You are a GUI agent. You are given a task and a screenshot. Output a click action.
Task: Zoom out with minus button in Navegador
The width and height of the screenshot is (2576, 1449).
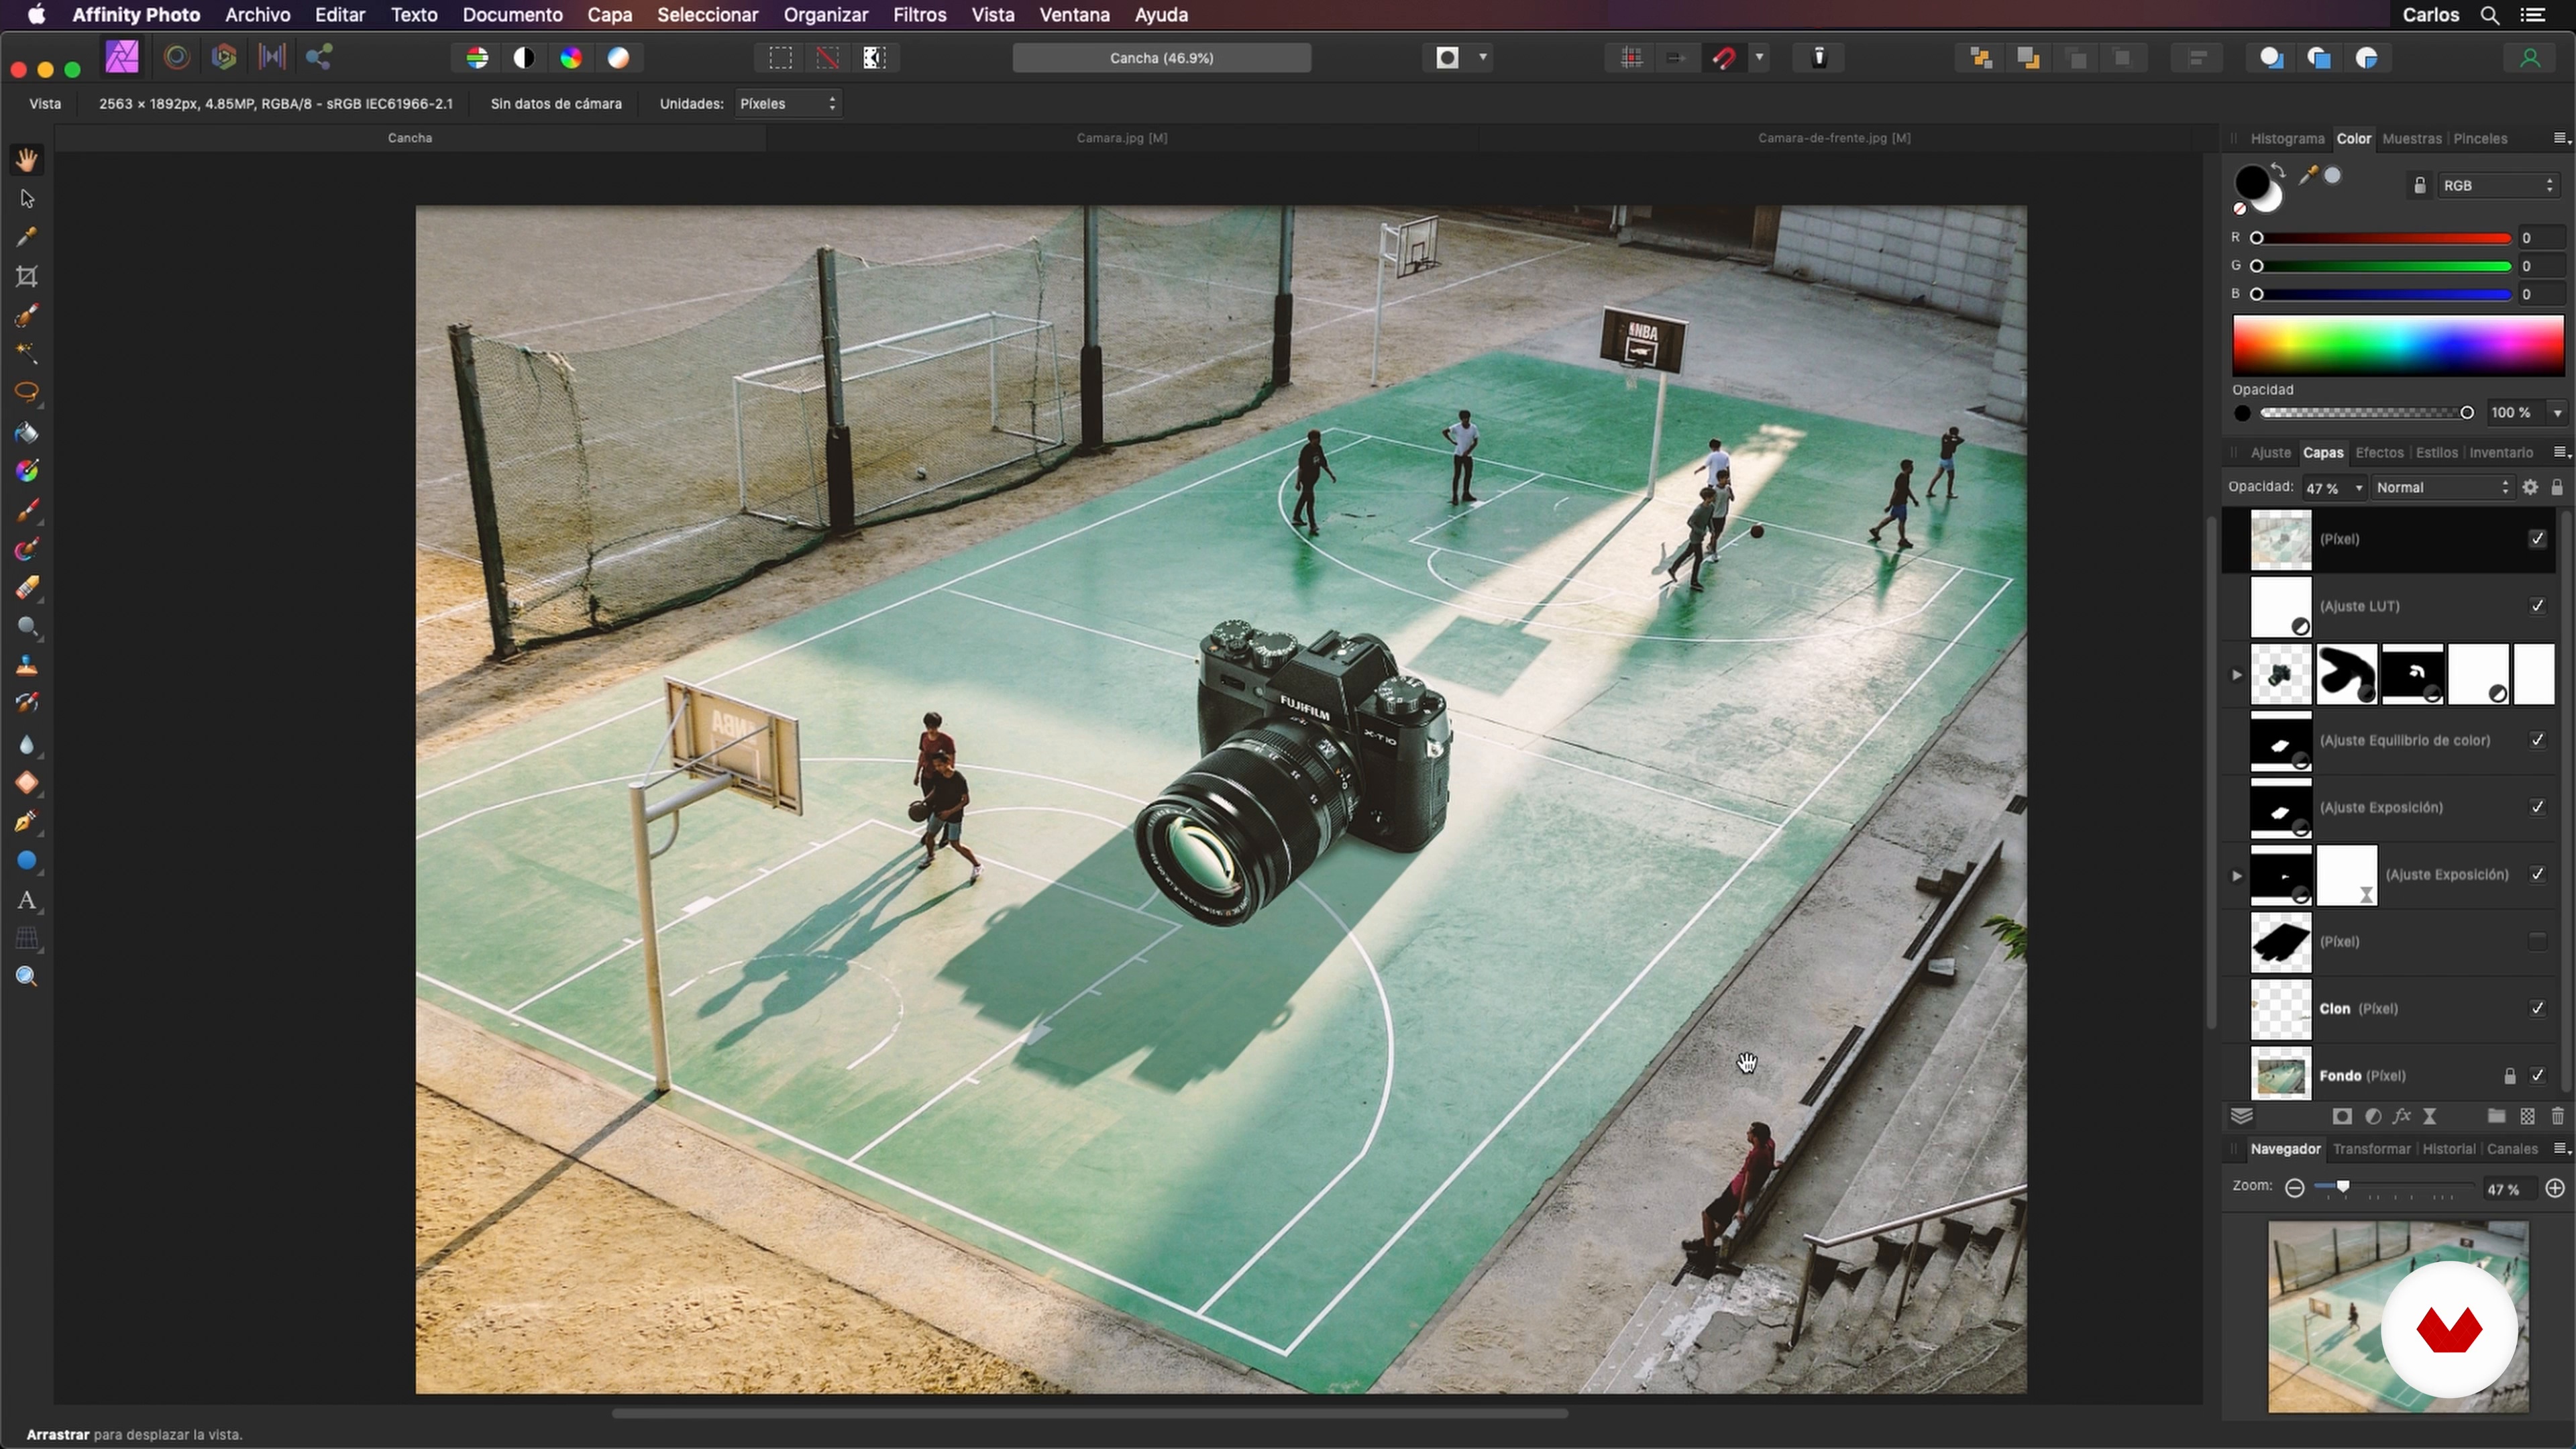pos(2295,1189)
